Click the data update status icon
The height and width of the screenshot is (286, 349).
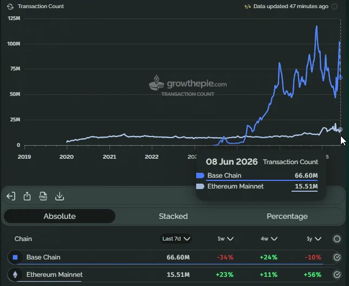pyautogui.click(x=248, y=6)
